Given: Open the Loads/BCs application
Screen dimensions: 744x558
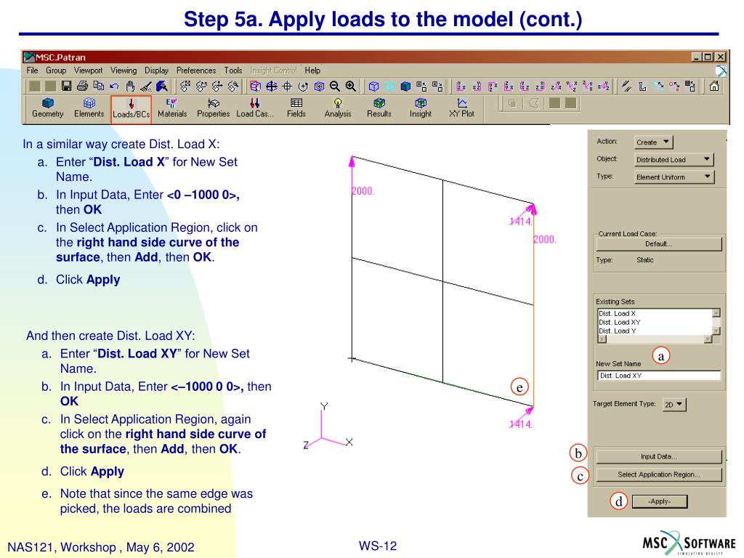Looking at the screenshot, I should pyautogui.click(x=131, y=109).
